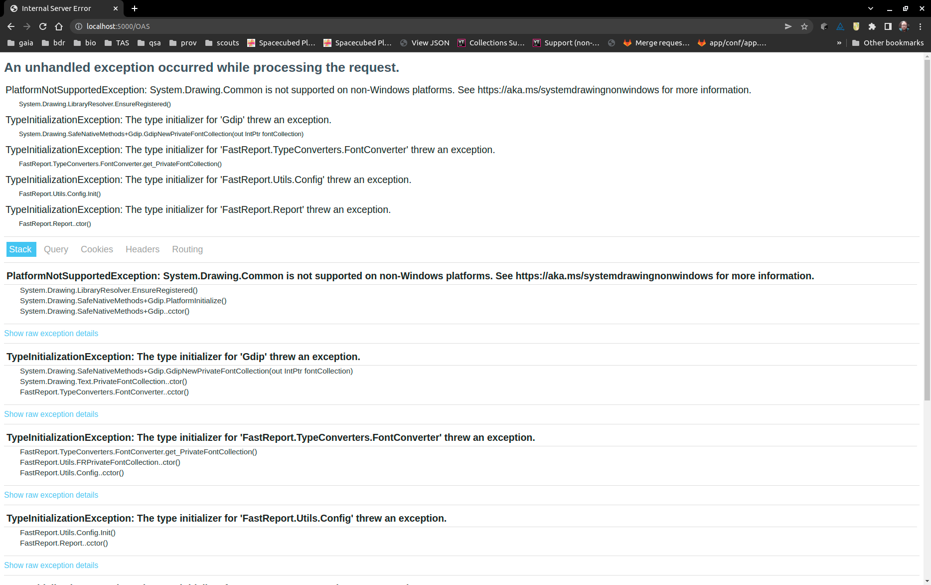The width and height of the screenshot is (931, 585).
Task: Switch to the Query tab
Action: 56,249
